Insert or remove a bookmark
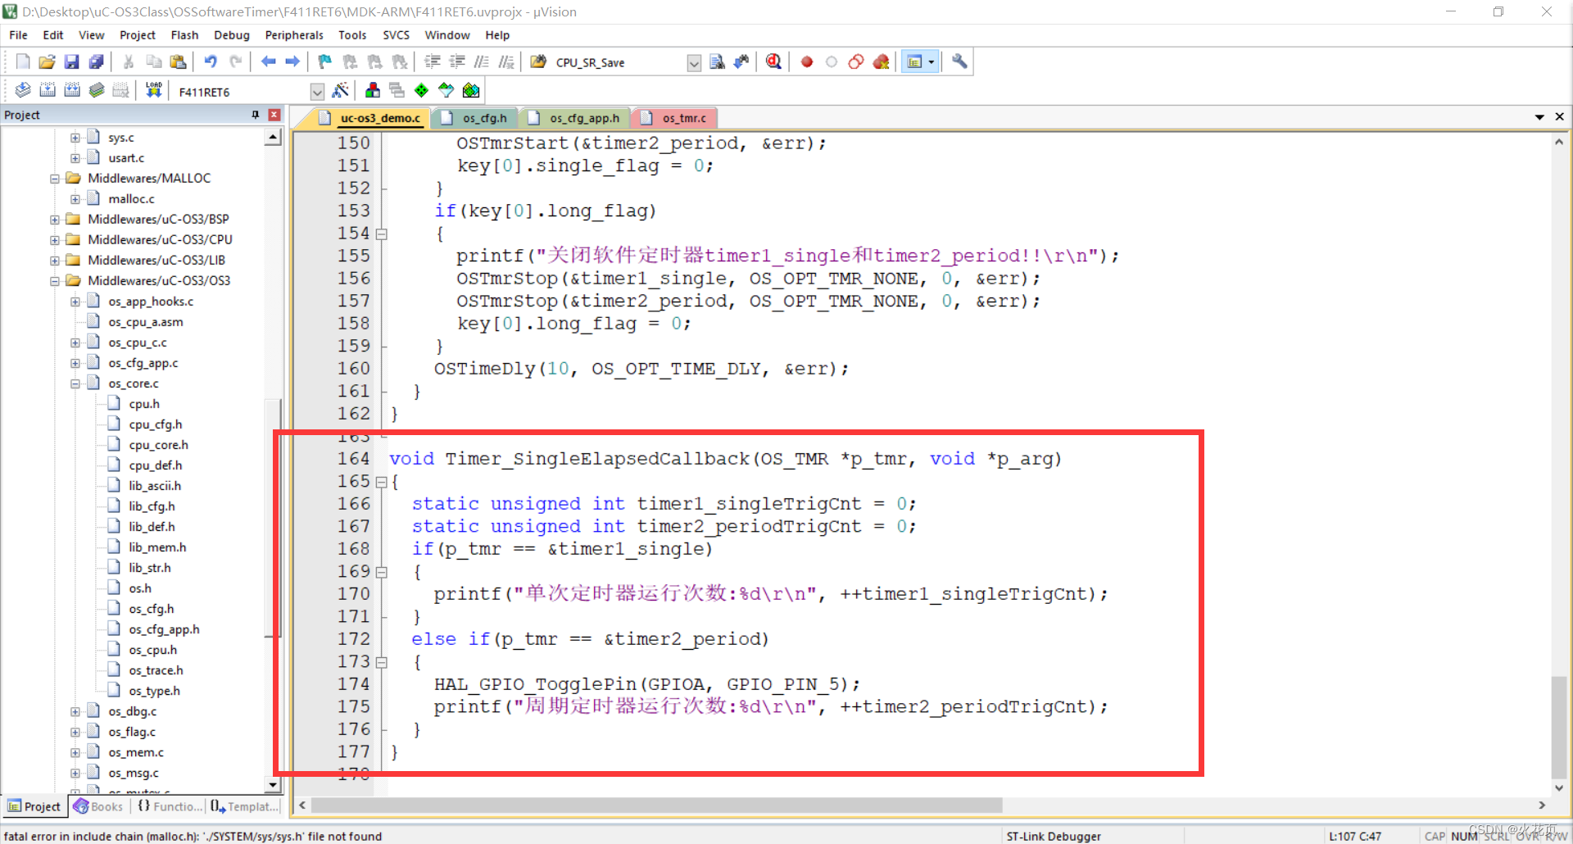This screenshot has width=1573, height=844. (x=325, y=61)
